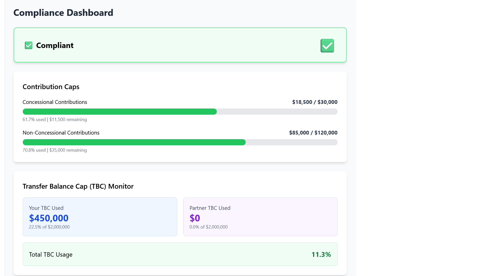Click the 61.7% used remaining text

55,119
